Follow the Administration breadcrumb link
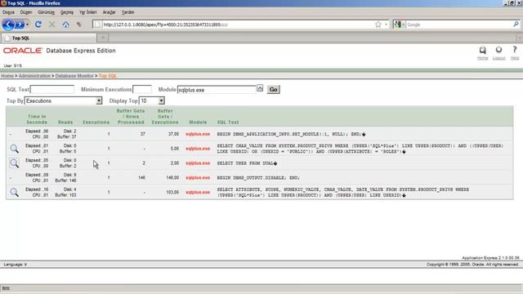This screenshot has height=294, width=523. tap(34, 76)
